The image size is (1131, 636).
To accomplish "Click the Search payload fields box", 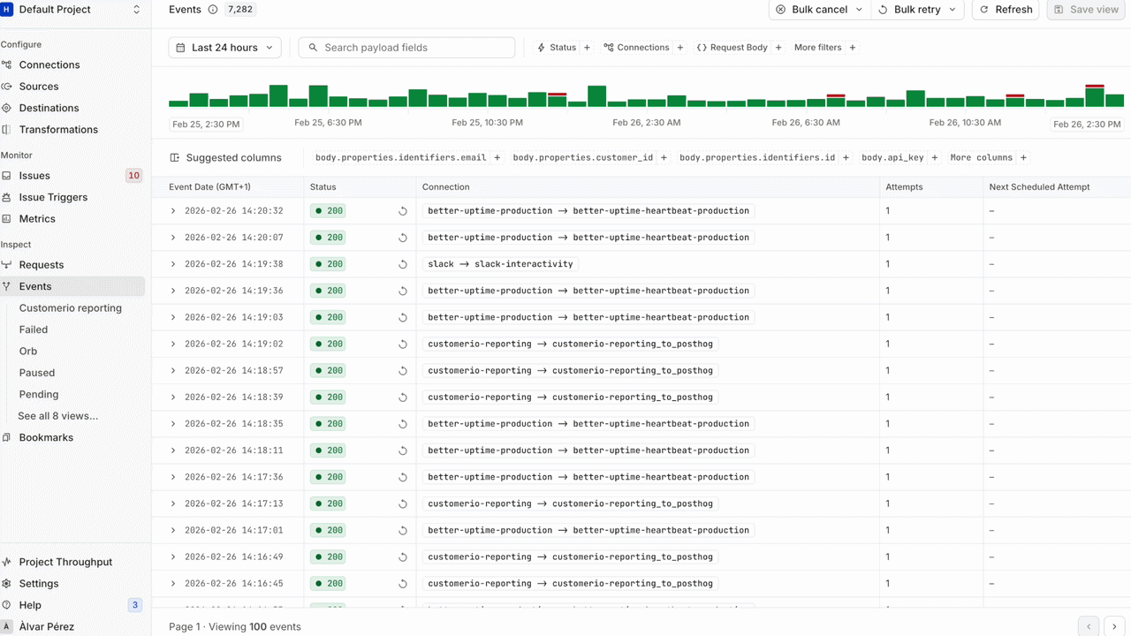I will pyautogui.click(x=406, y=47).
